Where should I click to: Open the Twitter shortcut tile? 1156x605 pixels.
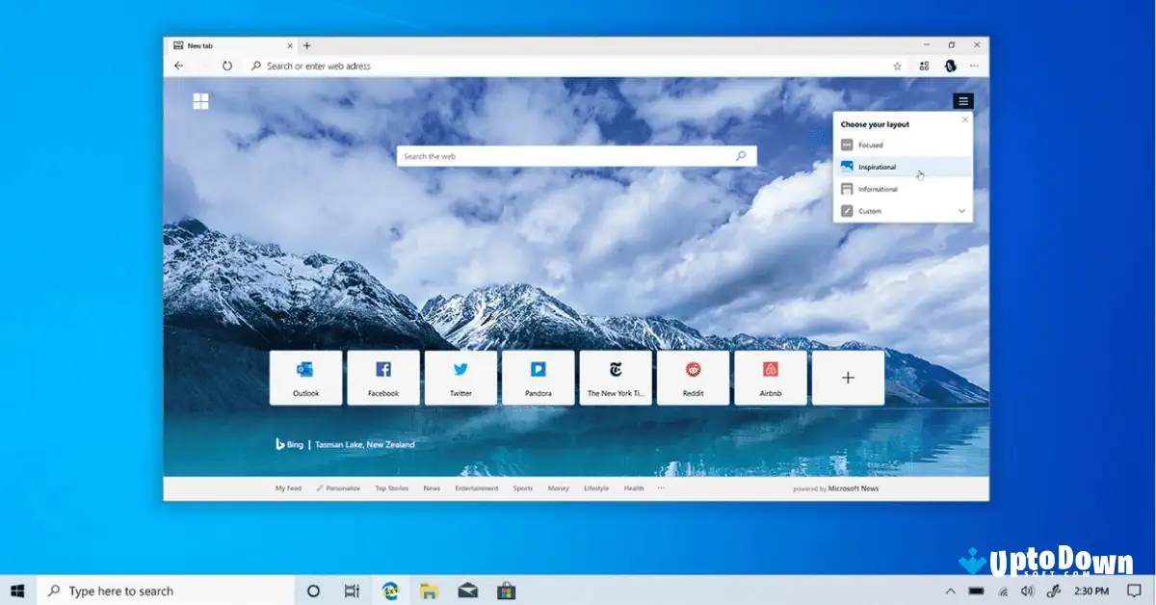coord(460,378)
